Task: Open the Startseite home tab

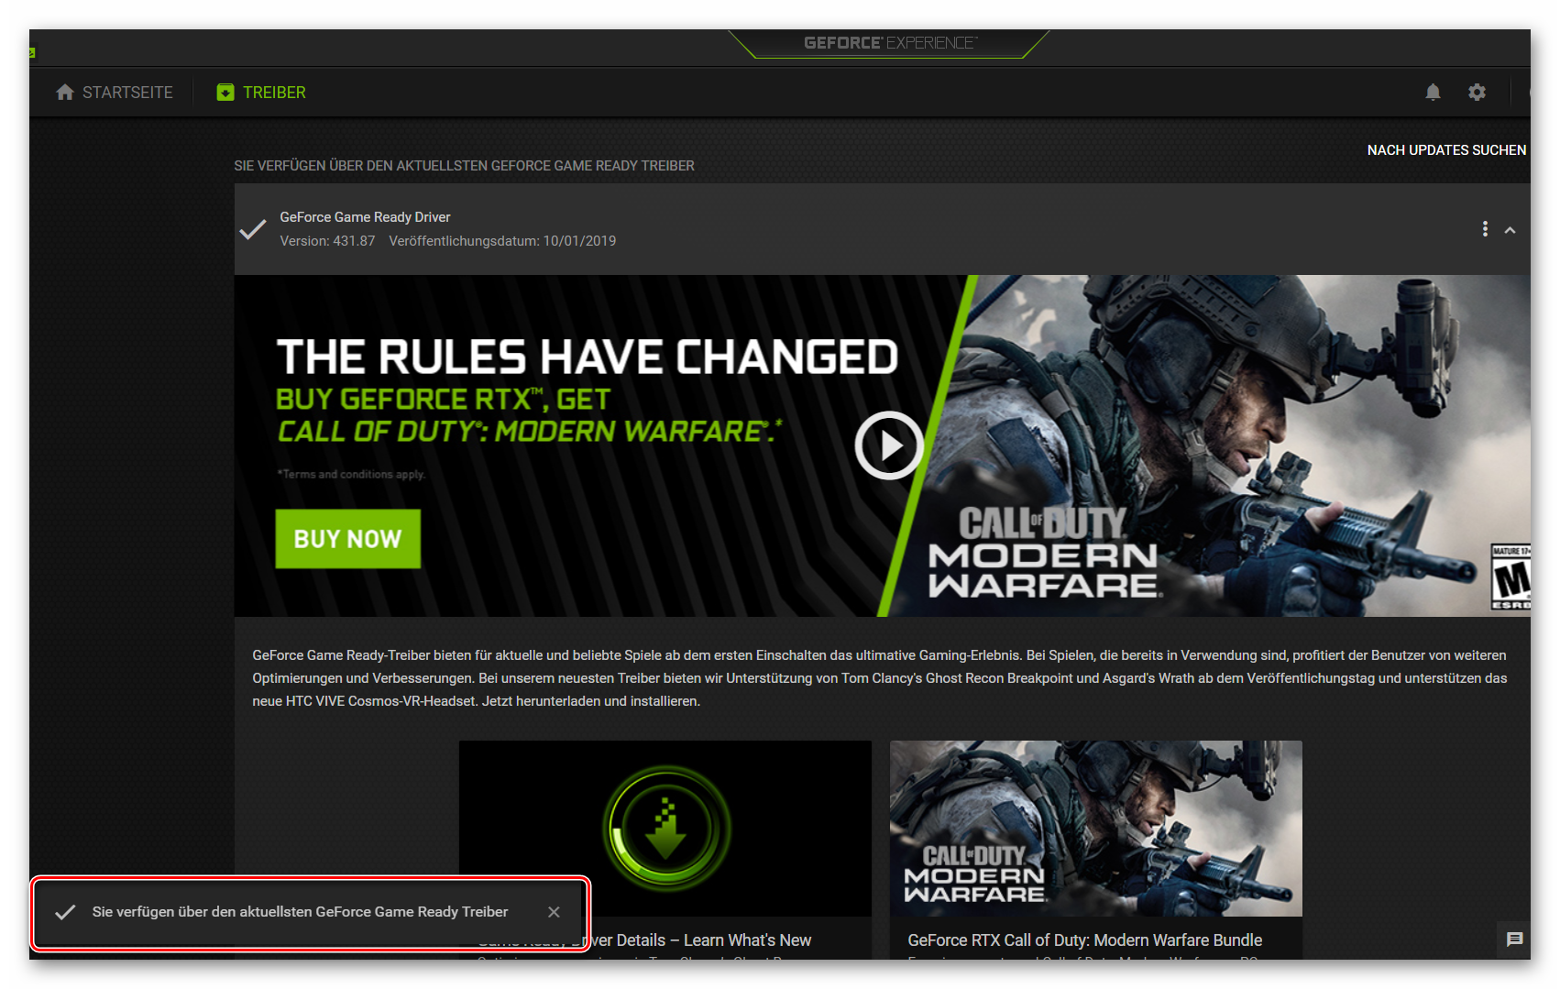Action: [114, 93]
